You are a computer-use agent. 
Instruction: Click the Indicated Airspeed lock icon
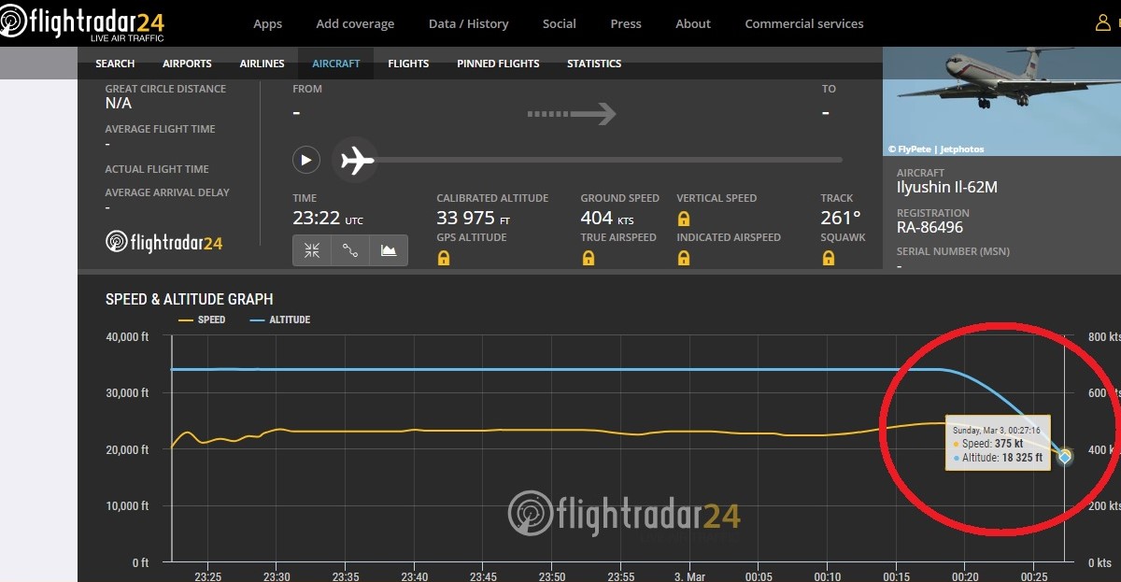[684, 258]
